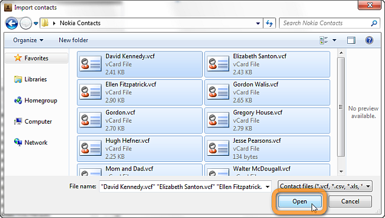Image resolution: width=385 pixels, height=218 pixels.
Task: Click the folder icon in the address bar
Action: point(45,23)
